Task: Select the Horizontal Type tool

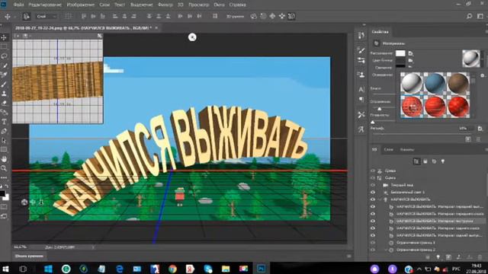Action: (4, 122)
